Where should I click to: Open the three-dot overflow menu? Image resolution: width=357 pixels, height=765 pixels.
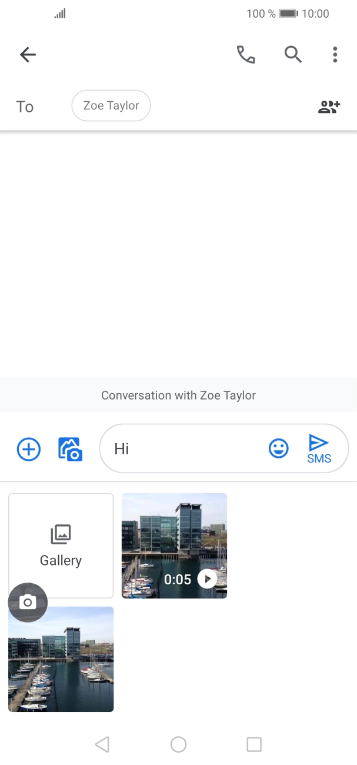[335, 55]
